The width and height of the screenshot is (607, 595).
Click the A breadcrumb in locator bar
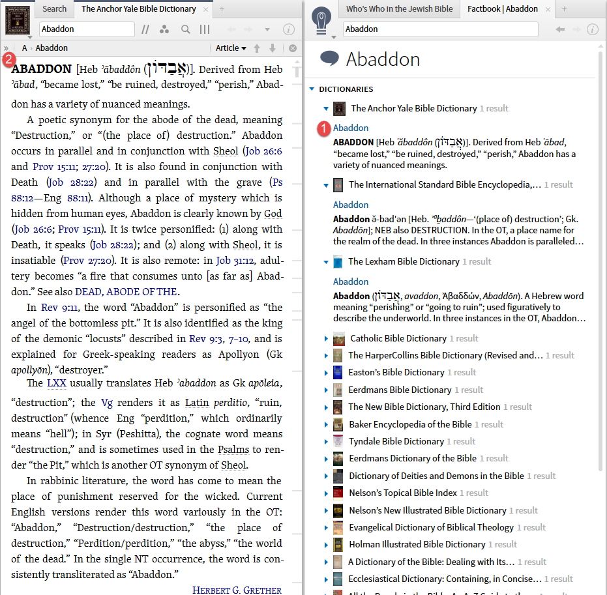point(24,48)
